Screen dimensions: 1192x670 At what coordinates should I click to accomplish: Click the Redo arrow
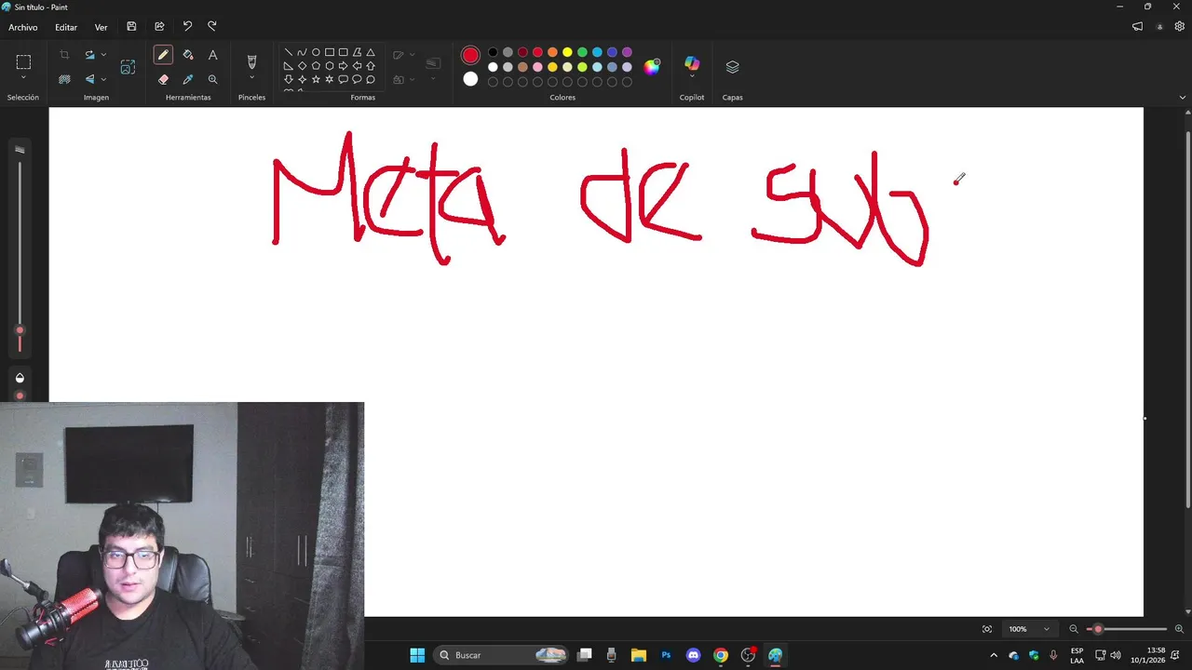pyautogui.click(x=212, y=27)
